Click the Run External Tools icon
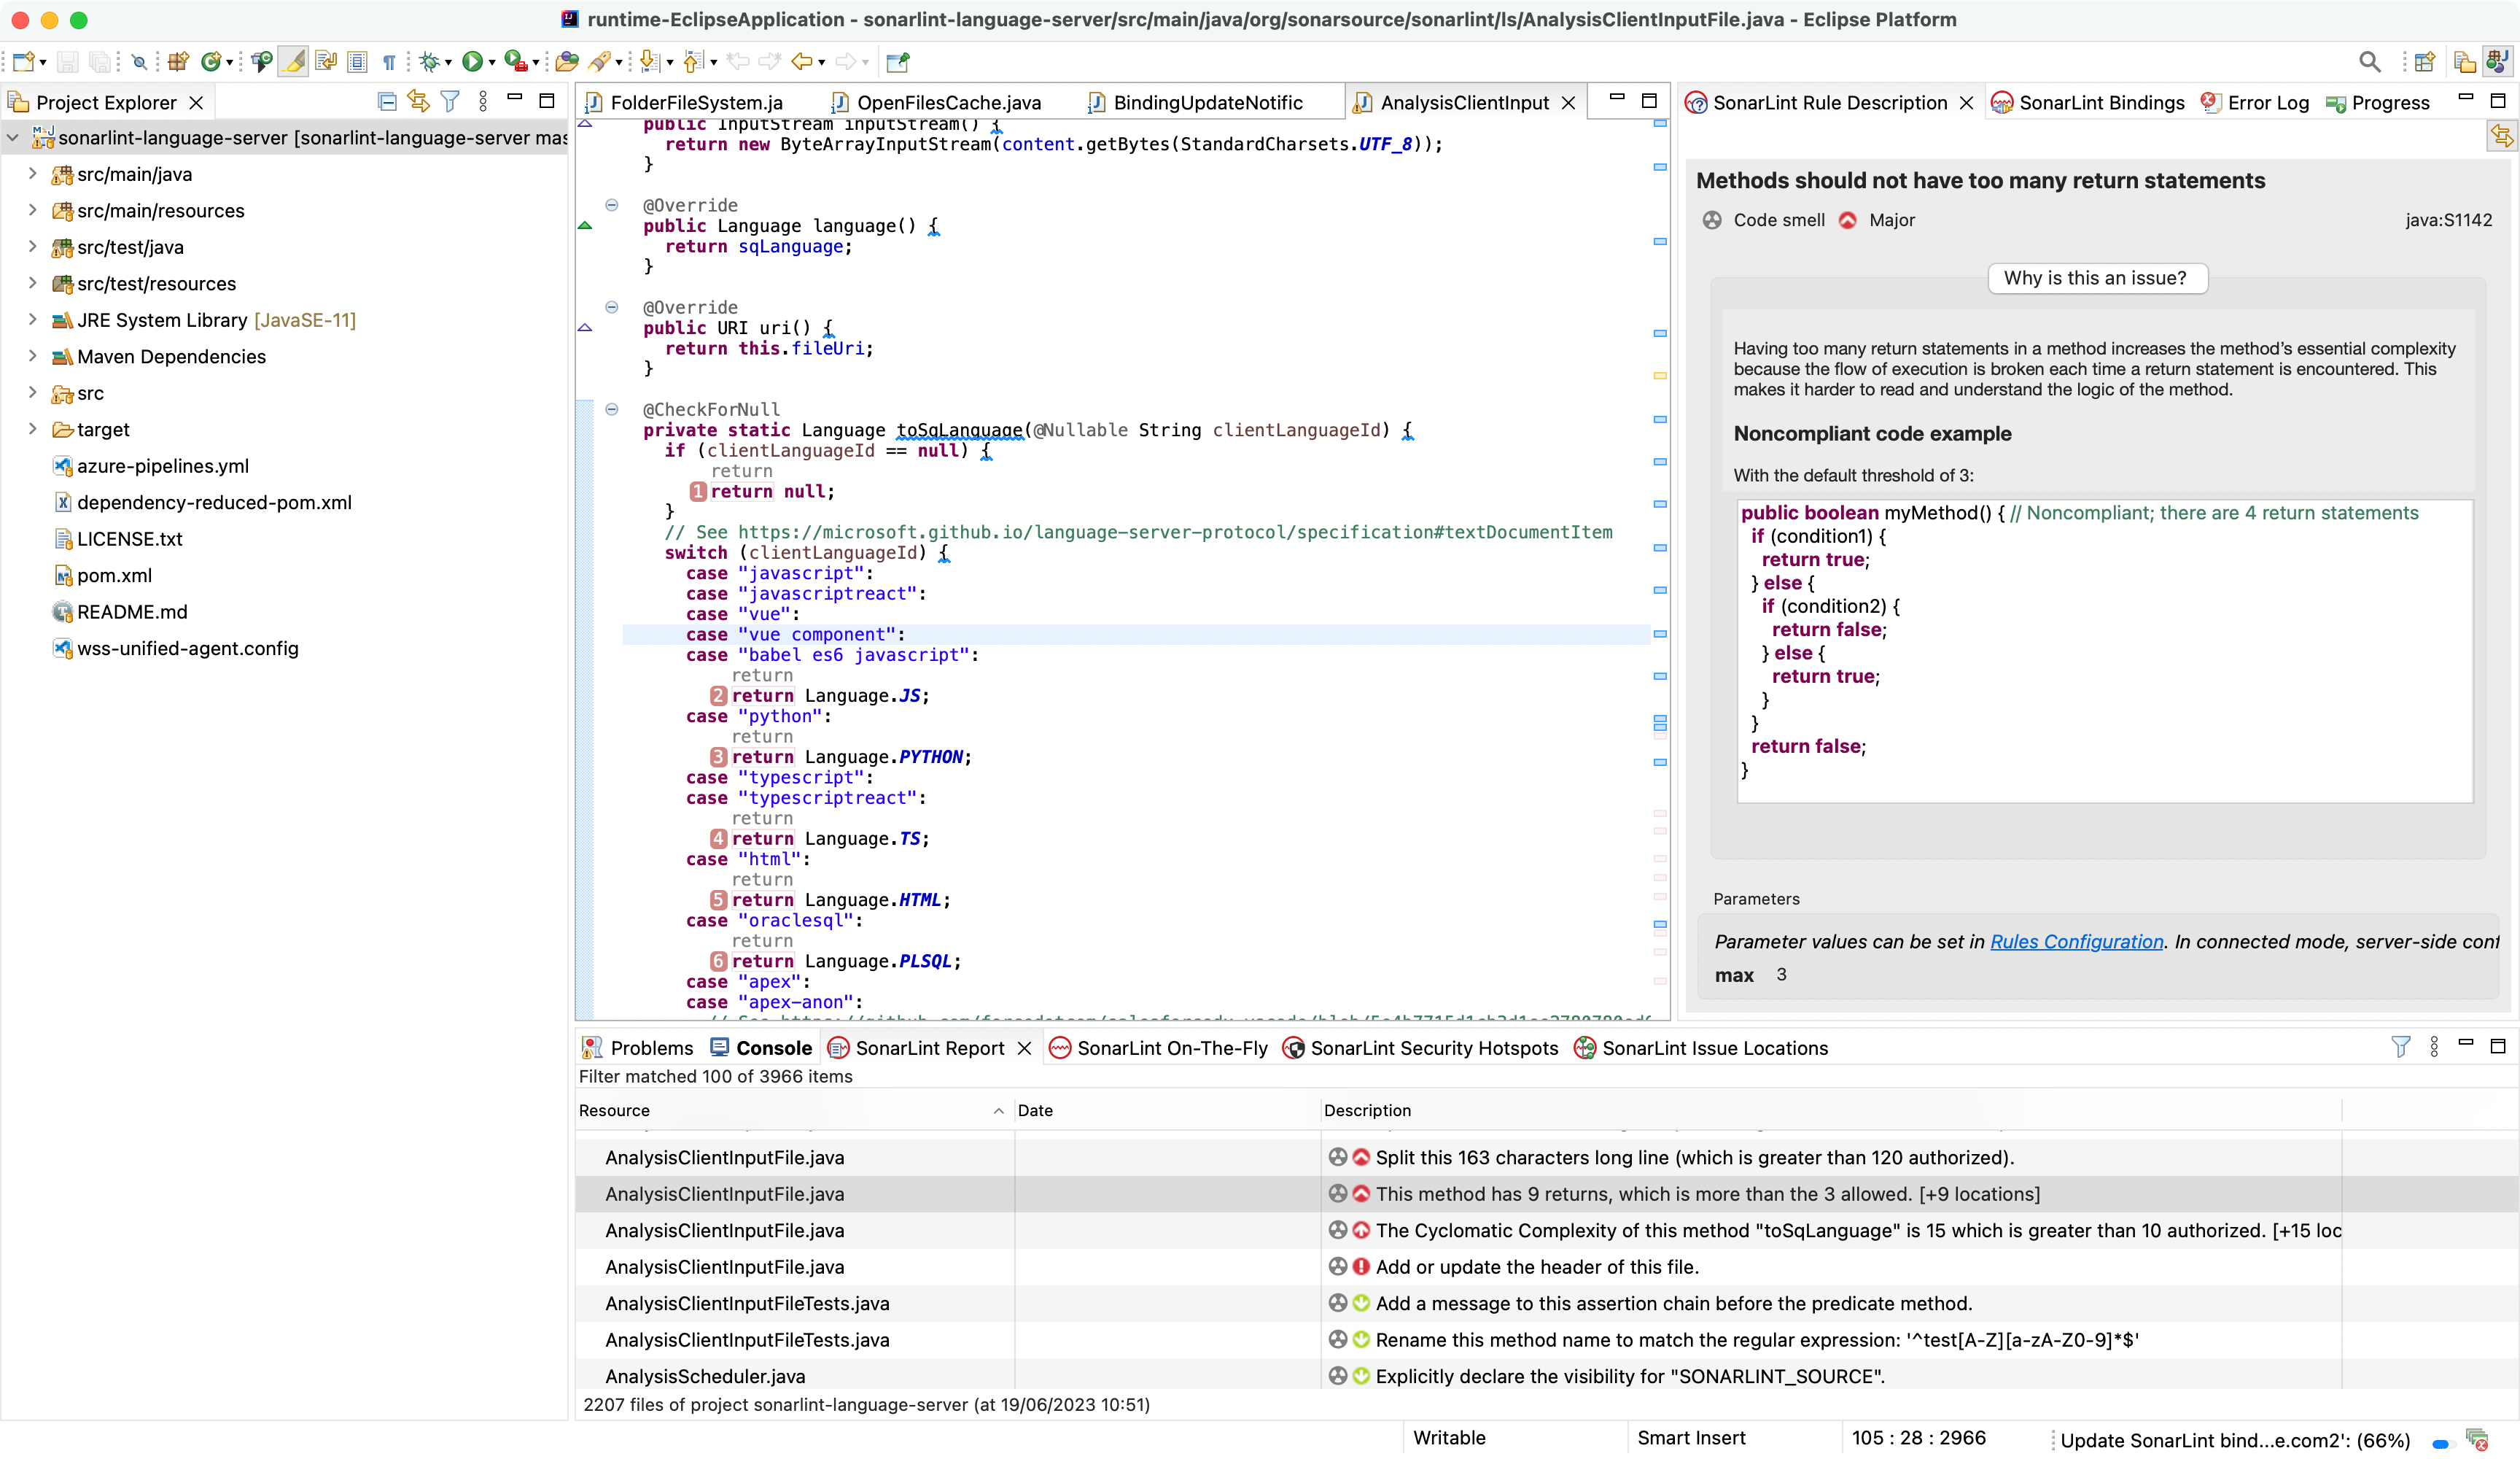Viewport: 2520px width, 1459px height. tap(515, 62)
